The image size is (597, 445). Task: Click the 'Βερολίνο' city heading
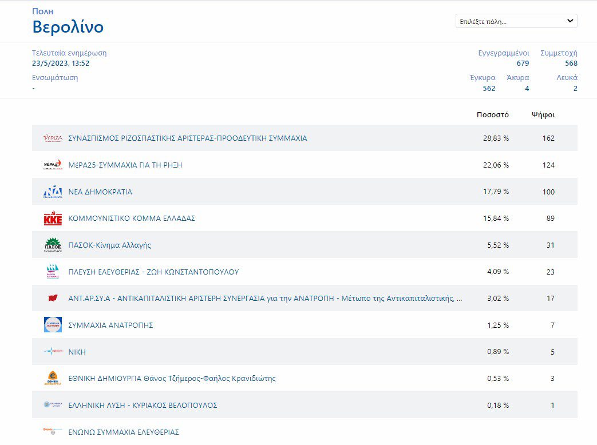pyautogui.click(x=68, y=27)
